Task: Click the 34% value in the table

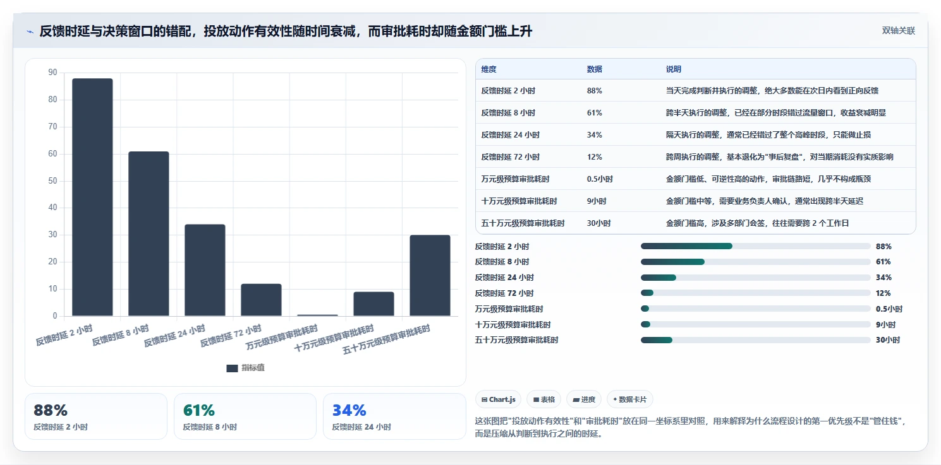Action: [595, 135]
